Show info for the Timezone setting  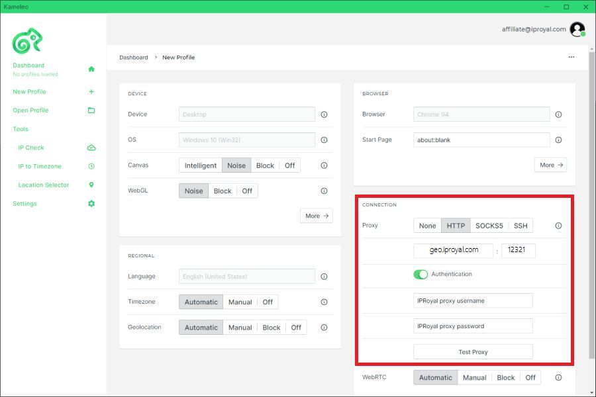pos(324,302)
